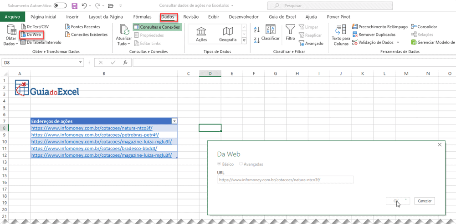
Task: Open the Ajuda tab
Action: point(311,17)
